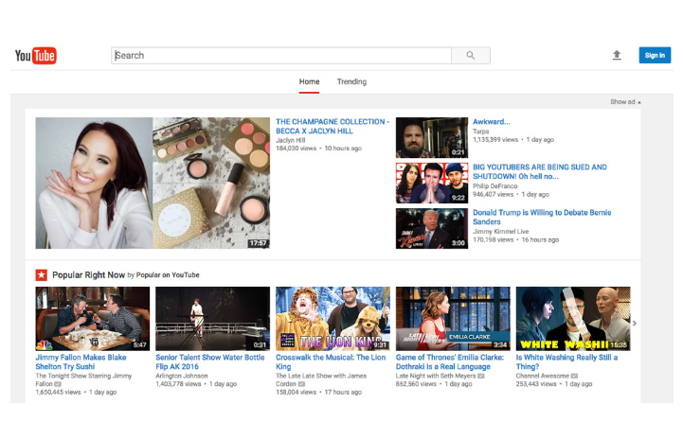Image resolution: width=683 pixels, height=422 pixels.
Task: Open the Jimmy Kimmel Live channel link
Action: [x=501, y=232]
